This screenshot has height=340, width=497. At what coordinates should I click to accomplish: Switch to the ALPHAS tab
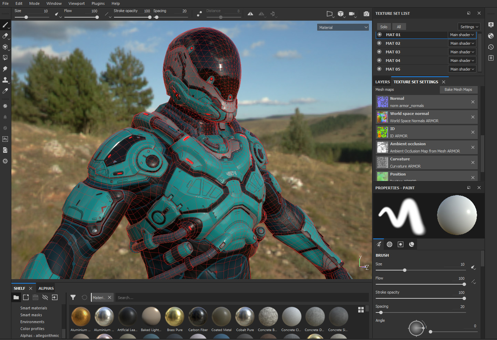tap(46, 288)
